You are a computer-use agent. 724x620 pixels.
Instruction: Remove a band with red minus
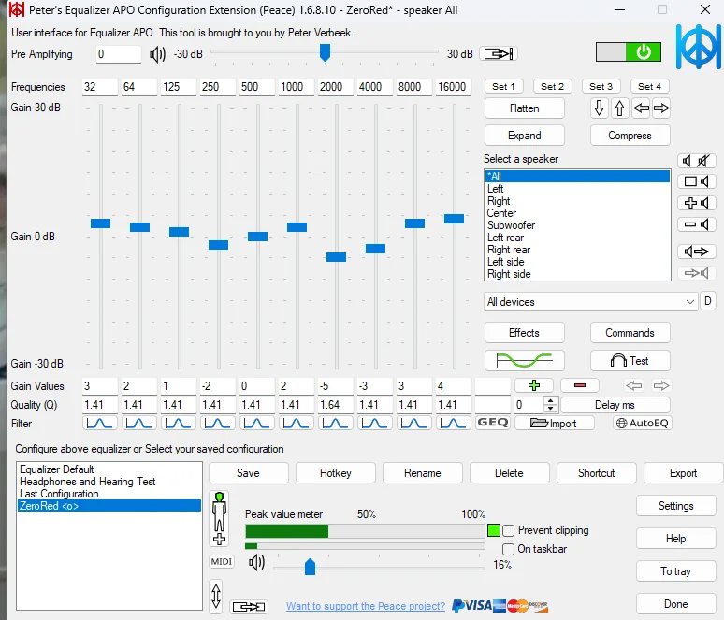tap(580, 385)
